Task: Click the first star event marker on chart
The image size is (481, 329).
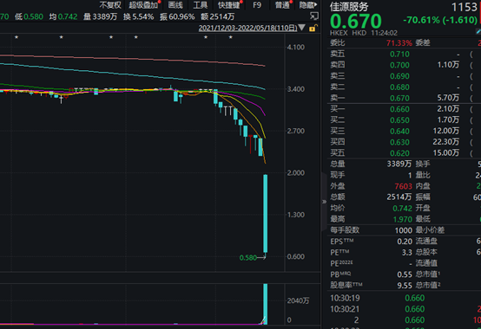Action: 16,37
